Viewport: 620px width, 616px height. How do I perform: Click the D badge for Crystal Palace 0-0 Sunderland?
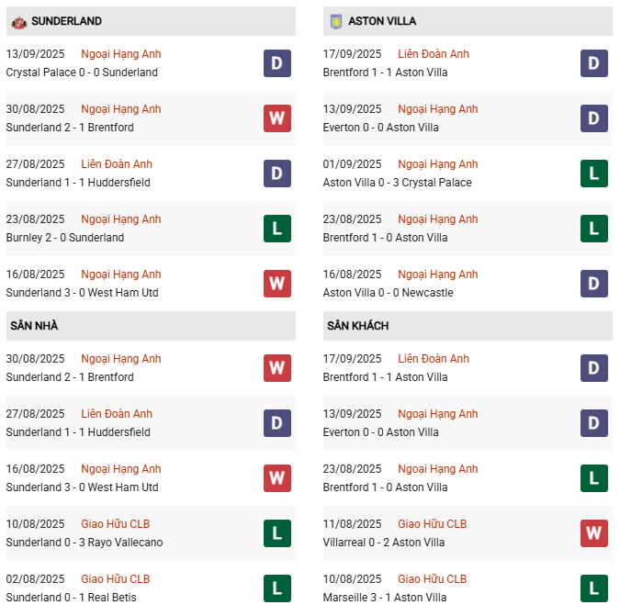pyautogui.click(x=277, y=63)
